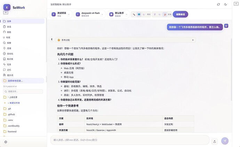Click the SoWork logo icon
This screenshot has width=240, height=147.
point(7,7)
